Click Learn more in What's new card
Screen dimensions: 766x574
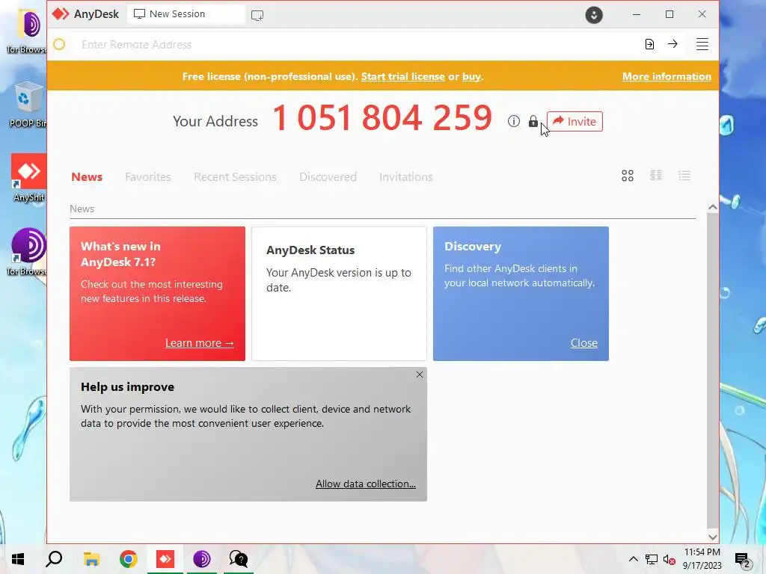199,343
